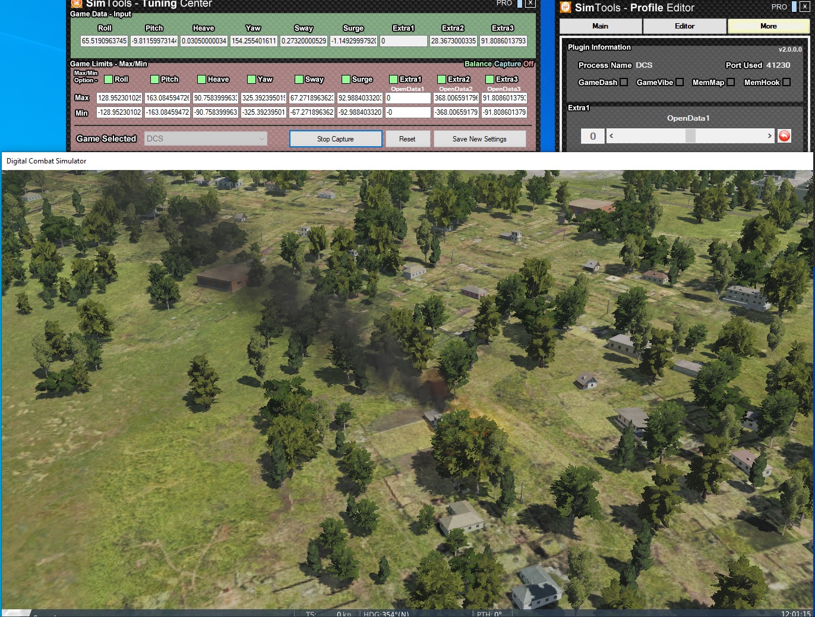Click the Yaw Max limit field
The width and height of the screenshot is (815, 617).
[x=264, y=98]
